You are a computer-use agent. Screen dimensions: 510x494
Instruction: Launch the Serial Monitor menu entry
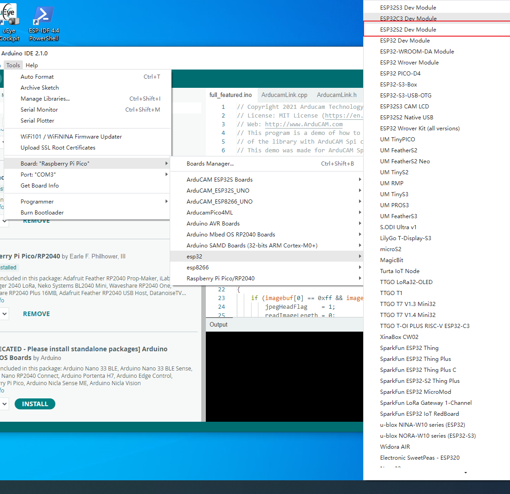point(87,110)
